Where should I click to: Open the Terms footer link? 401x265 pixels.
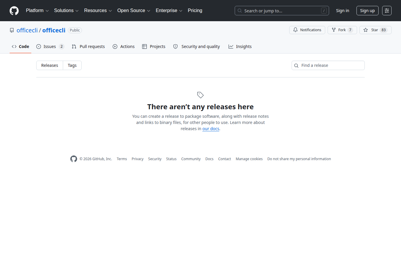122,159
